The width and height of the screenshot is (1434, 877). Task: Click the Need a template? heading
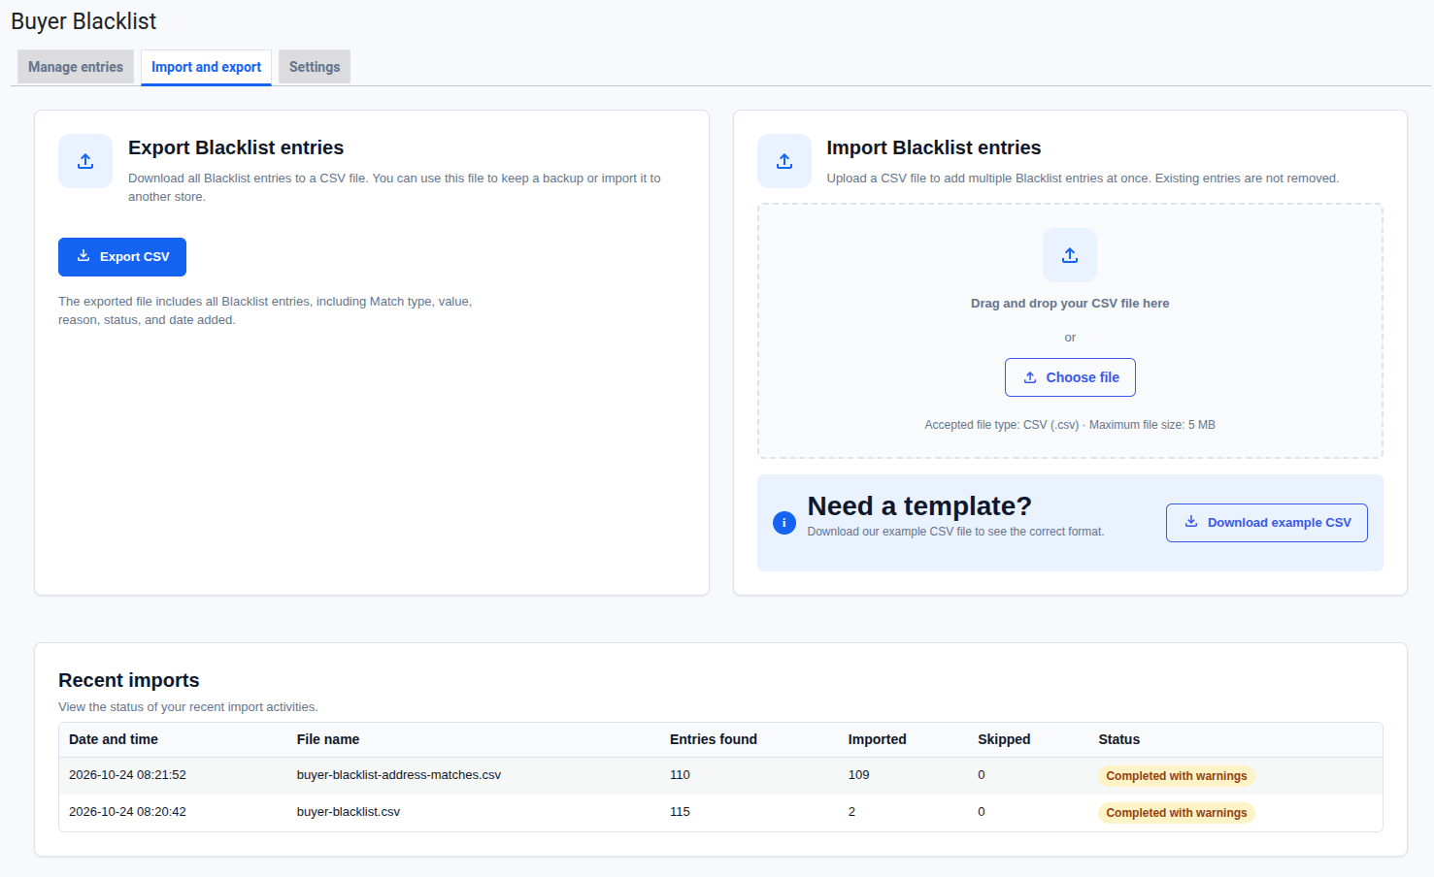(x=919, y=506)
